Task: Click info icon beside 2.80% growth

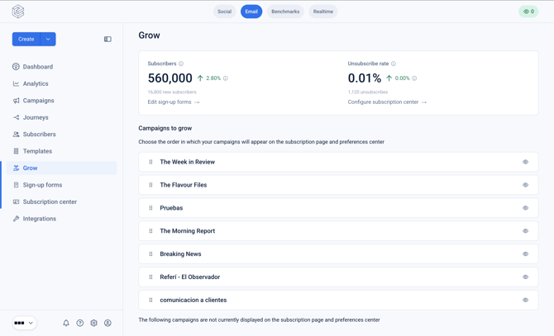Action: tap(226, 78)
